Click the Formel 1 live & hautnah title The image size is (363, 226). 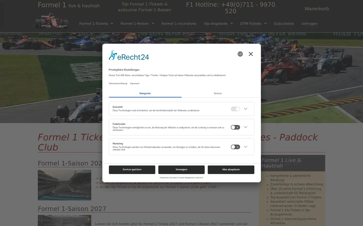(x=69, y=5)
